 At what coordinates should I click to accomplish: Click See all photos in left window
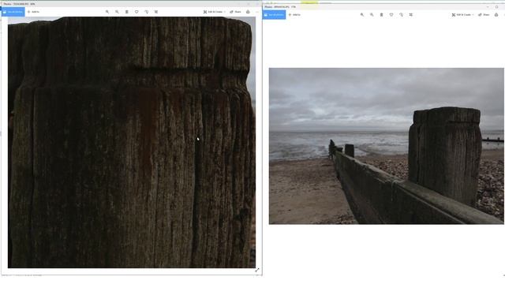tap(13, 12)
